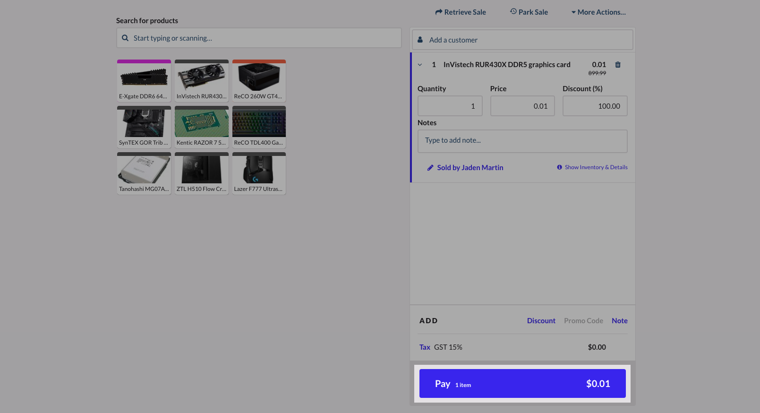This screenshot has width=760, height=413.
Task: Open the More Actions dropdown
Action: pyautogui.click(x=598, y=12)
